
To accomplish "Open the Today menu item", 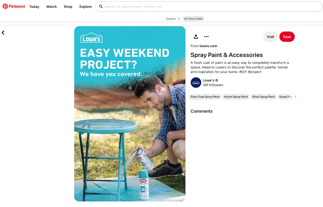I will 34,6.
